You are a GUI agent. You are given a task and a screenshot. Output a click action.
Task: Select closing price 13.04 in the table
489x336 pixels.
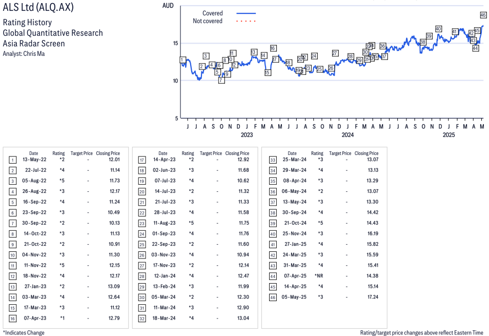point(243,318)
